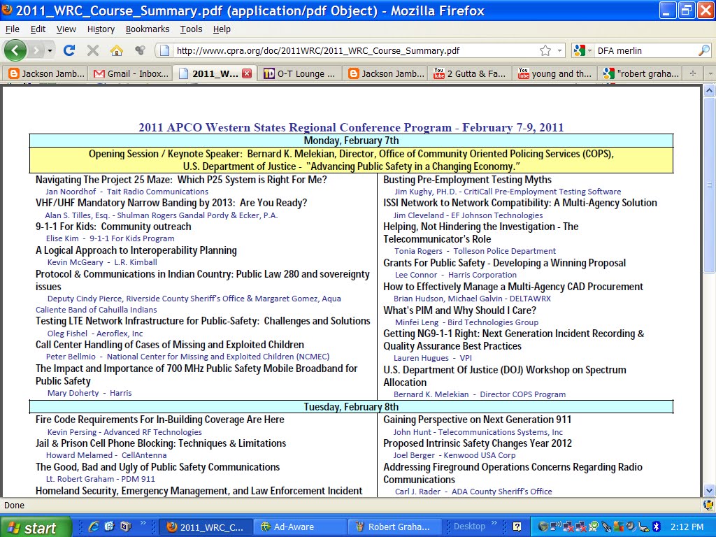The height and width of the screenshot is (537, 716).
Task: Switch to the first Jackson Jamb... tab
Action: (45, 73)
